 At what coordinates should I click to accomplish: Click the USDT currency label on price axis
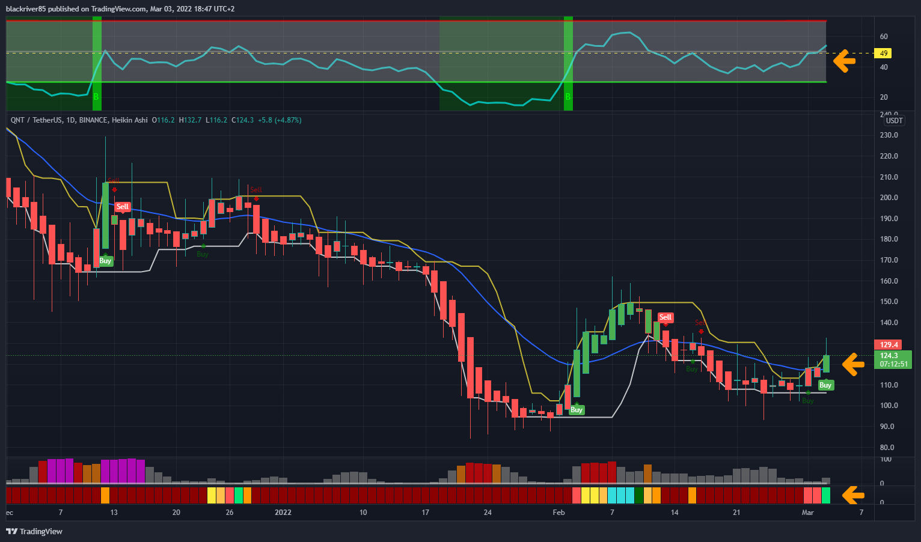[895, 121]
